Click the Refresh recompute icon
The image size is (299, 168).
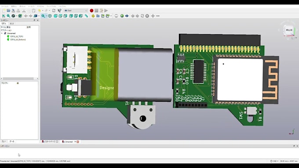click(54, 11)
